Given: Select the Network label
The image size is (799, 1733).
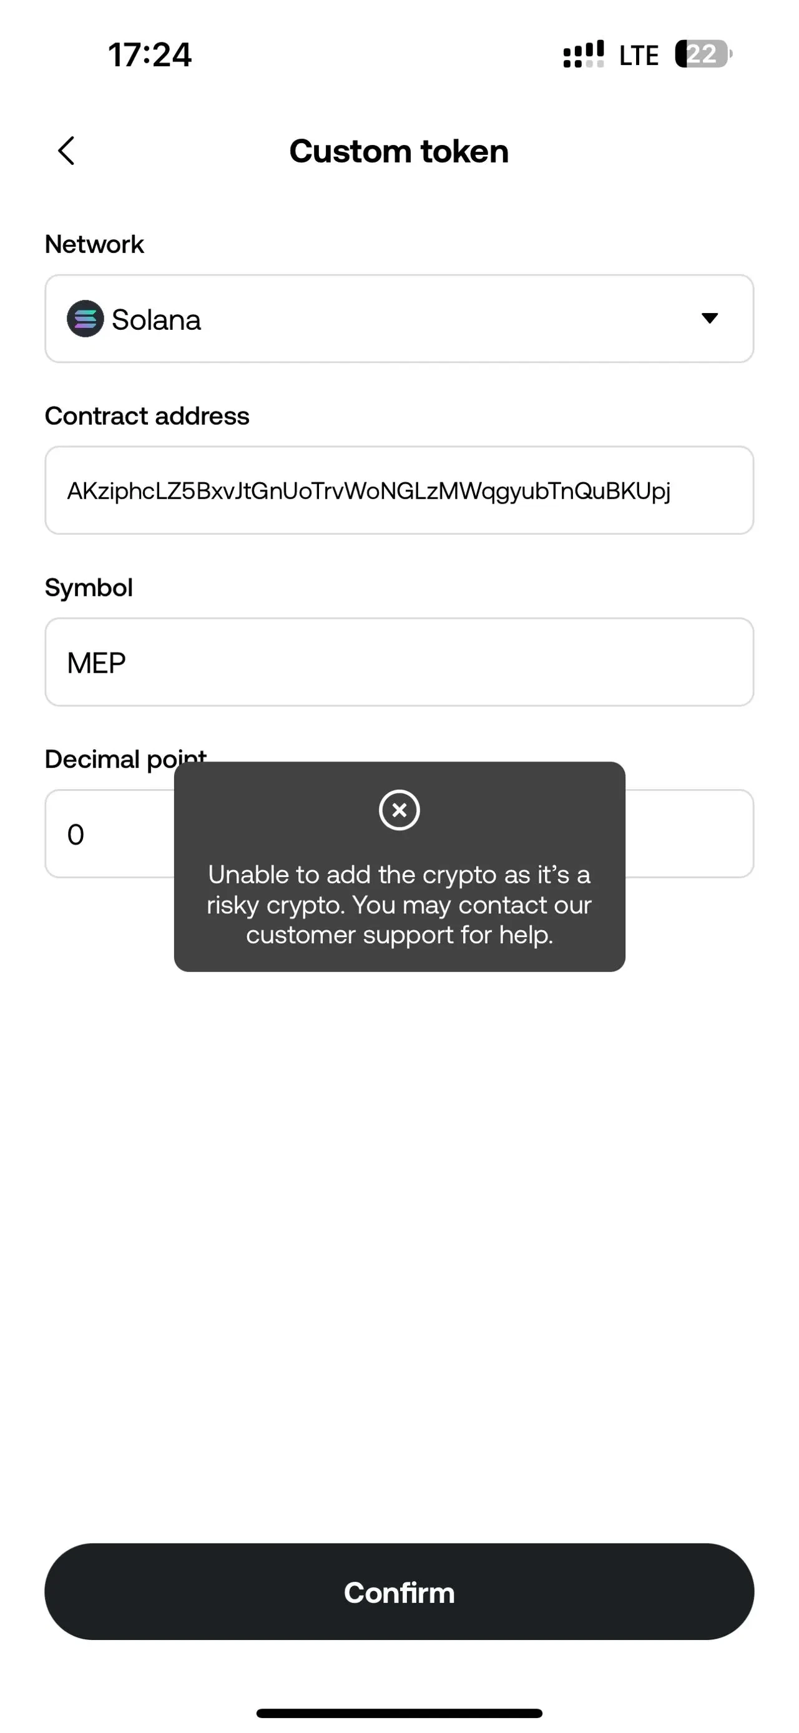Looking at the screenshot, I should (94, 244).
